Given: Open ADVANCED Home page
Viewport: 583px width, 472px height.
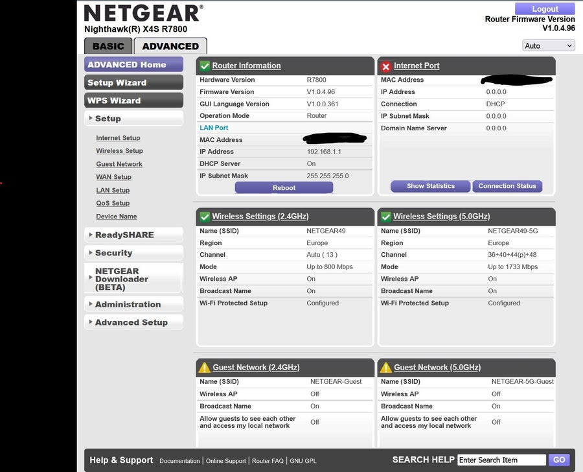Looking at the screenshot, I should coord(133,64).
